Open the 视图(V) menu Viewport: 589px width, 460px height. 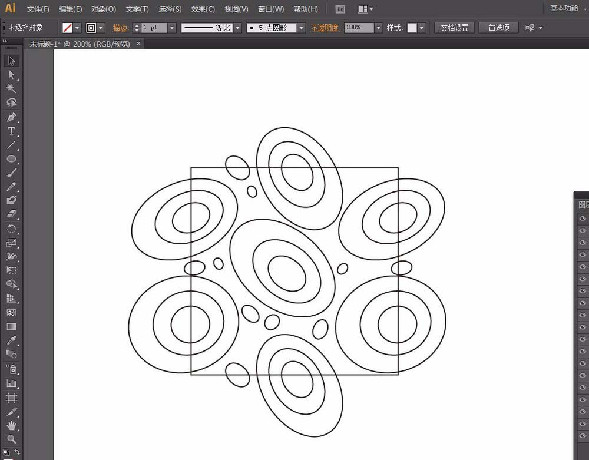(236, 9)
